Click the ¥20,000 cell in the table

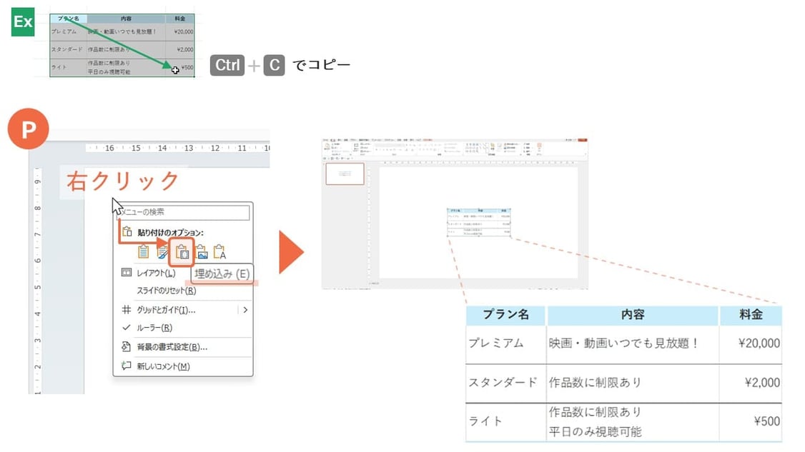click(752, 343)
